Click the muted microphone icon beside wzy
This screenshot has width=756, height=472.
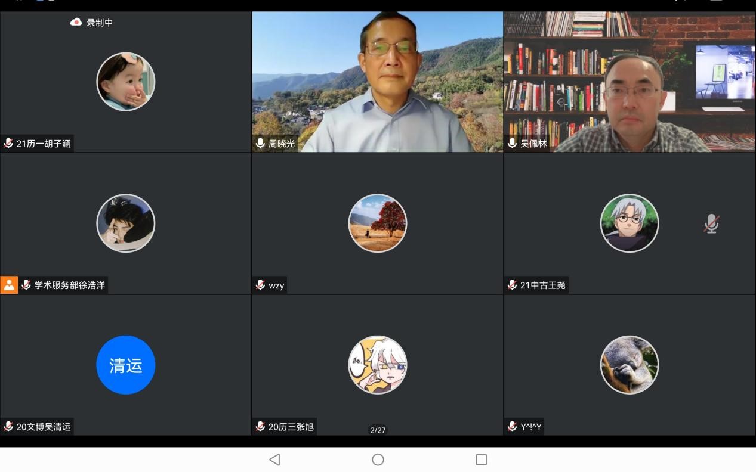click(x=260, y=285)
